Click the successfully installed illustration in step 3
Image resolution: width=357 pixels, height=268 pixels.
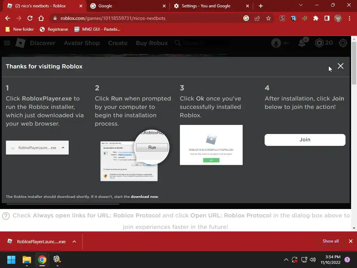pos(211,145)
